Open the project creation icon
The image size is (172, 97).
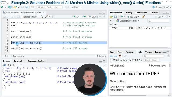[10, 7]
